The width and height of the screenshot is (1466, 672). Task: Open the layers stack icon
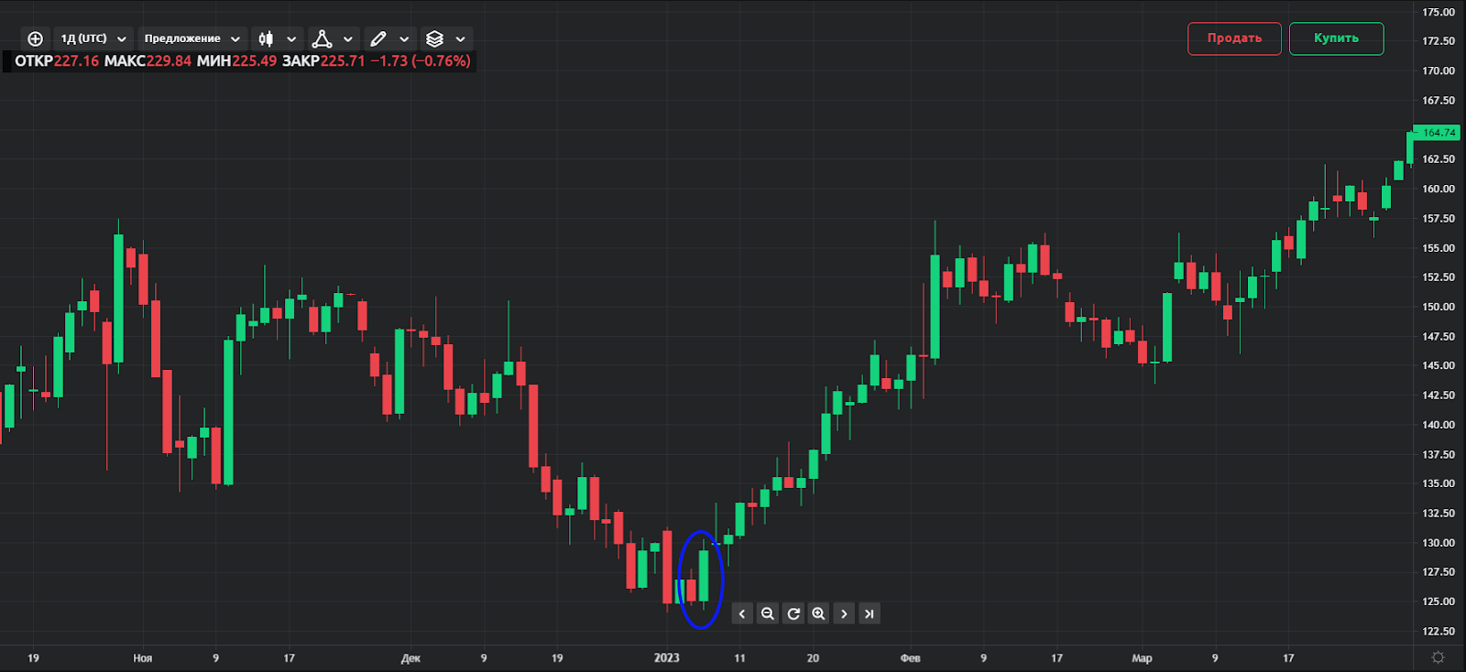coord(434,38)
